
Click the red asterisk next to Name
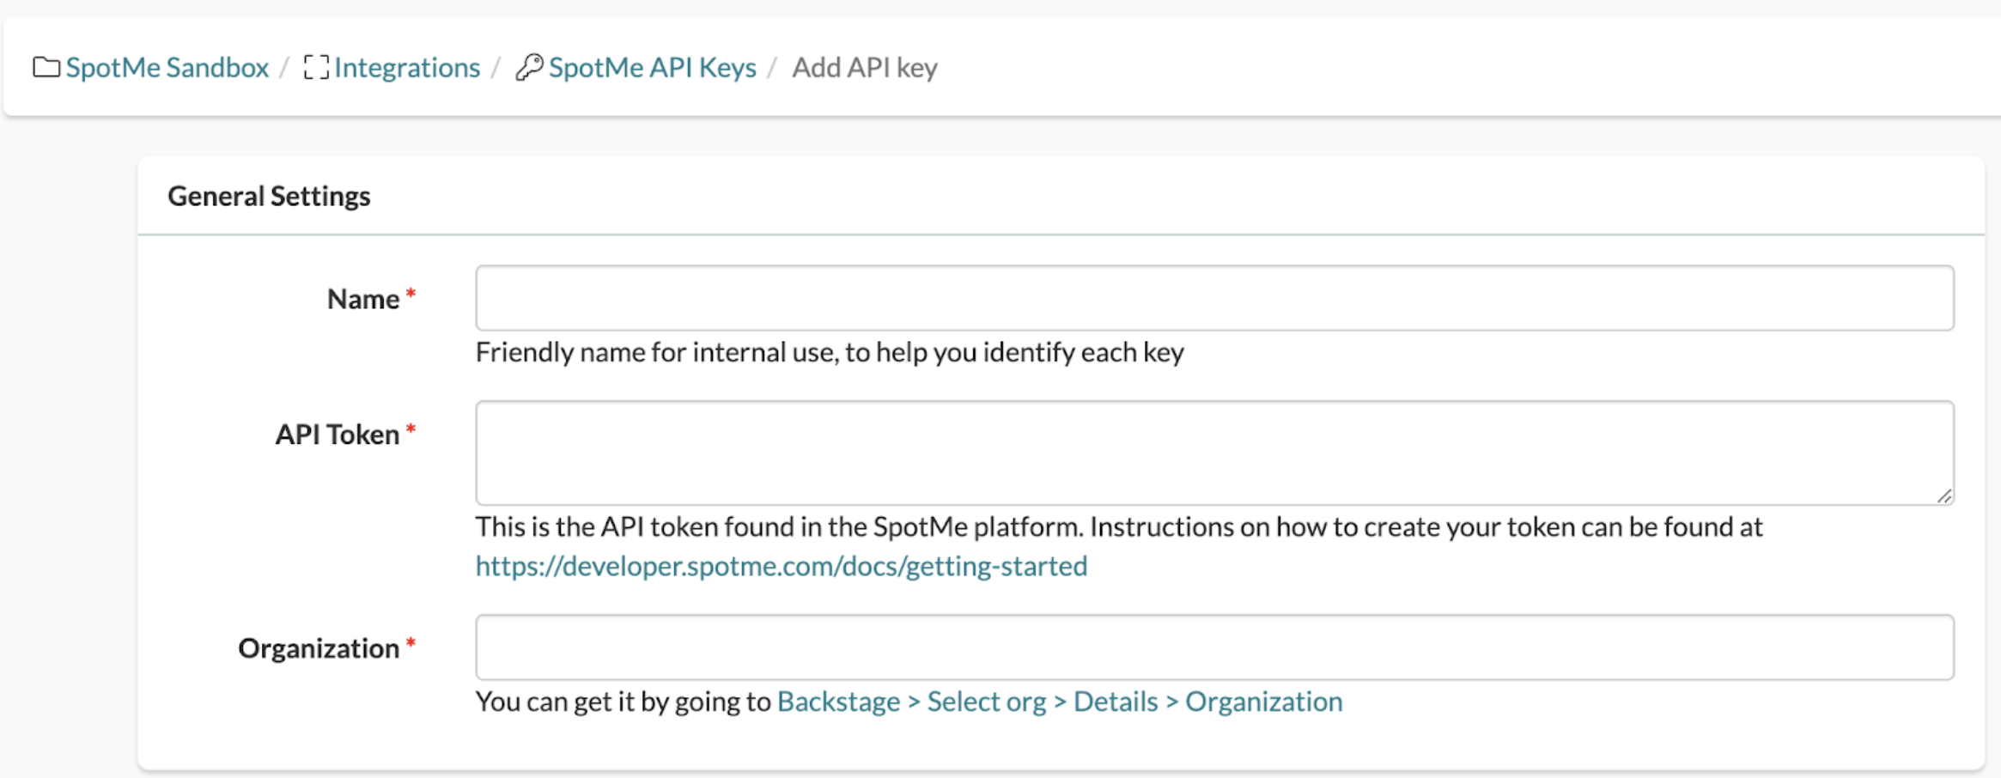tap(411, 292)
